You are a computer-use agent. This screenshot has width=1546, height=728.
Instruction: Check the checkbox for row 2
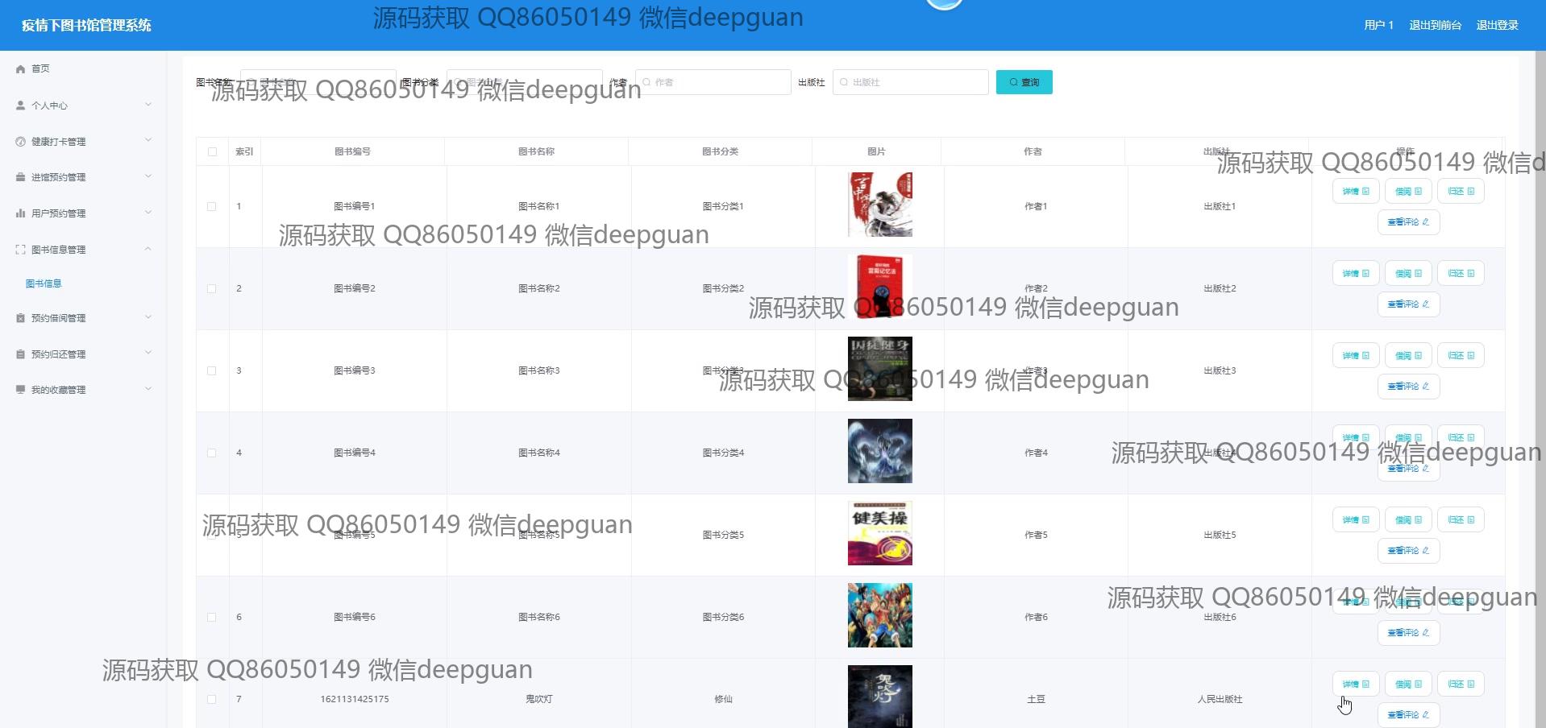pos(212,289)
